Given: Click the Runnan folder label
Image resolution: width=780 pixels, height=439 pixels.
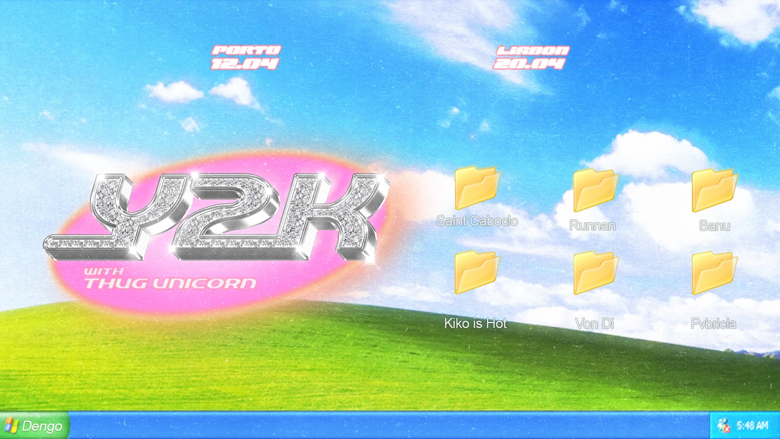Looking at the screenshot, I should 592,226.
